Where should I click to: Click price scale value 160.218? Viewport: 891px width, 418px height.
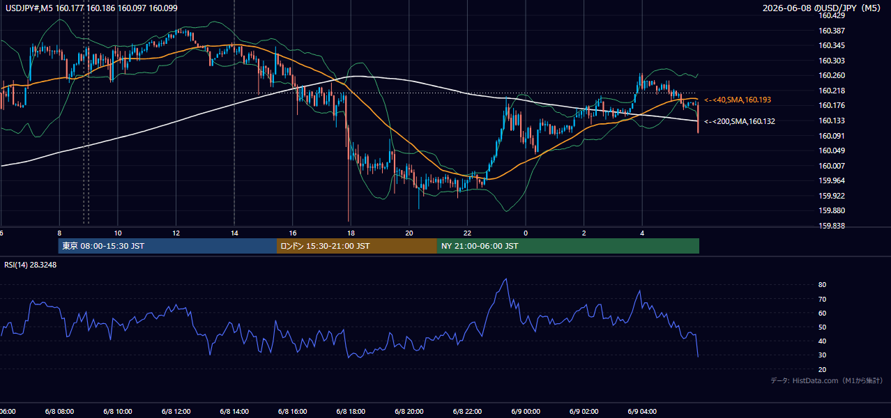click(832, 91)
